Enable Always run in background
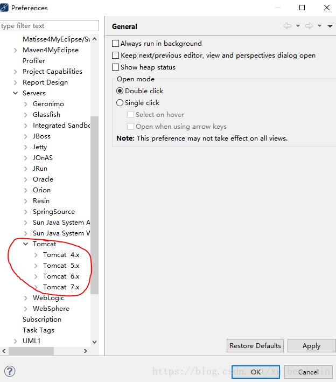This screenshot has width=336, height=382. tap(115, 43)
